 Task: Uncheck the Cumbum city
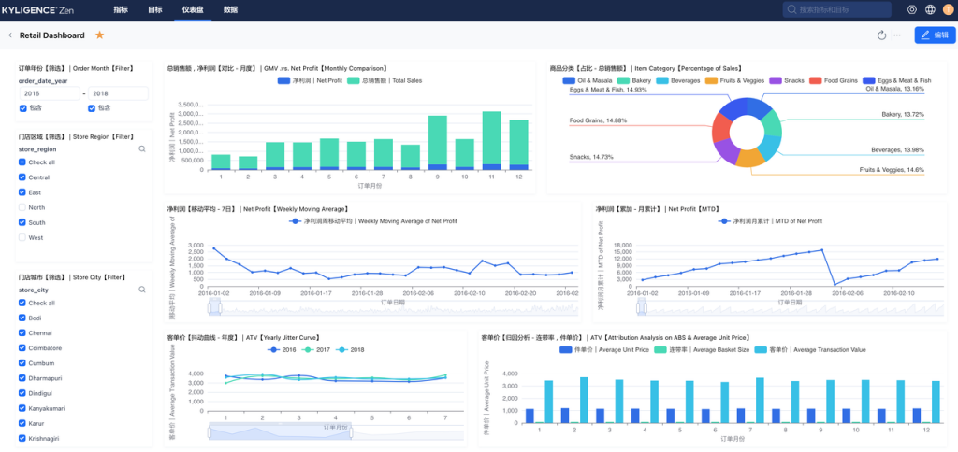[22, 363]
